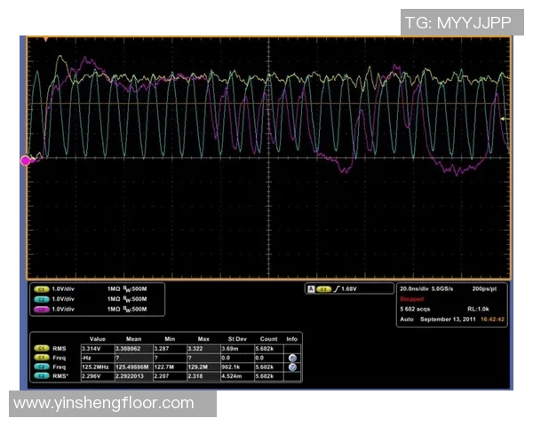The image size is (533, 426).
Task: Select the cyan C3 channel badge
Action: (41, 299)
